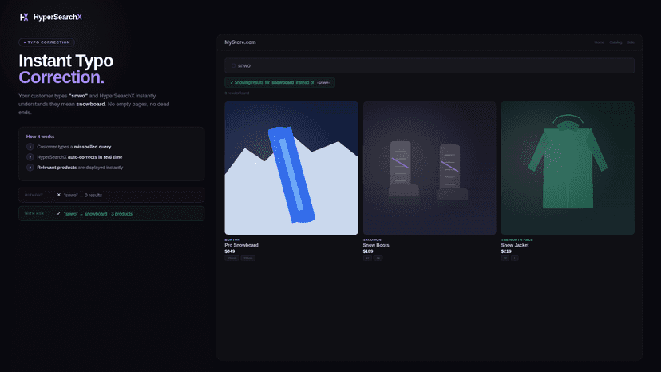Select the first size chip under Snow Jacket
The width and height of the screenshot is (661, 372).
coord(505,258)
